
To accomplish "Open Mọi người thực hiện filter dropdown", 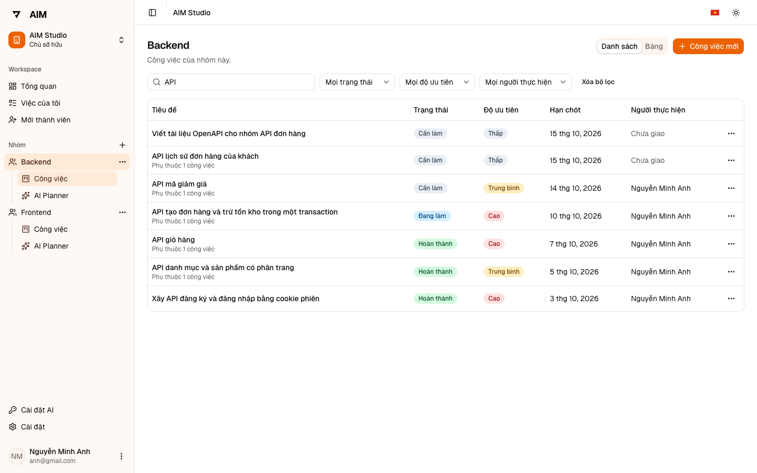I will [x=526, y=82].
